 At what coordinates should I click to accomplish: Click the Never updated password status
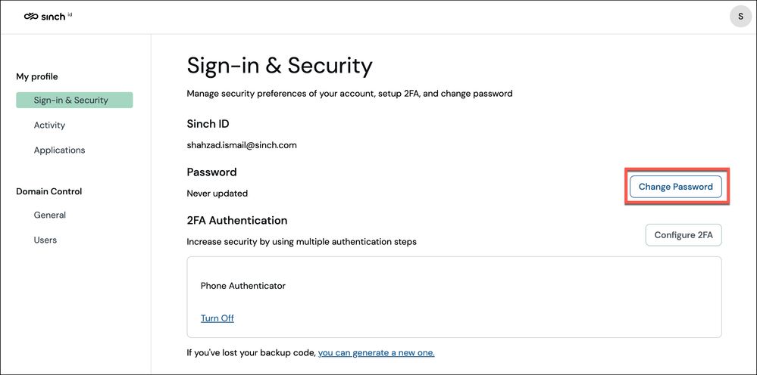click(217, 193)
